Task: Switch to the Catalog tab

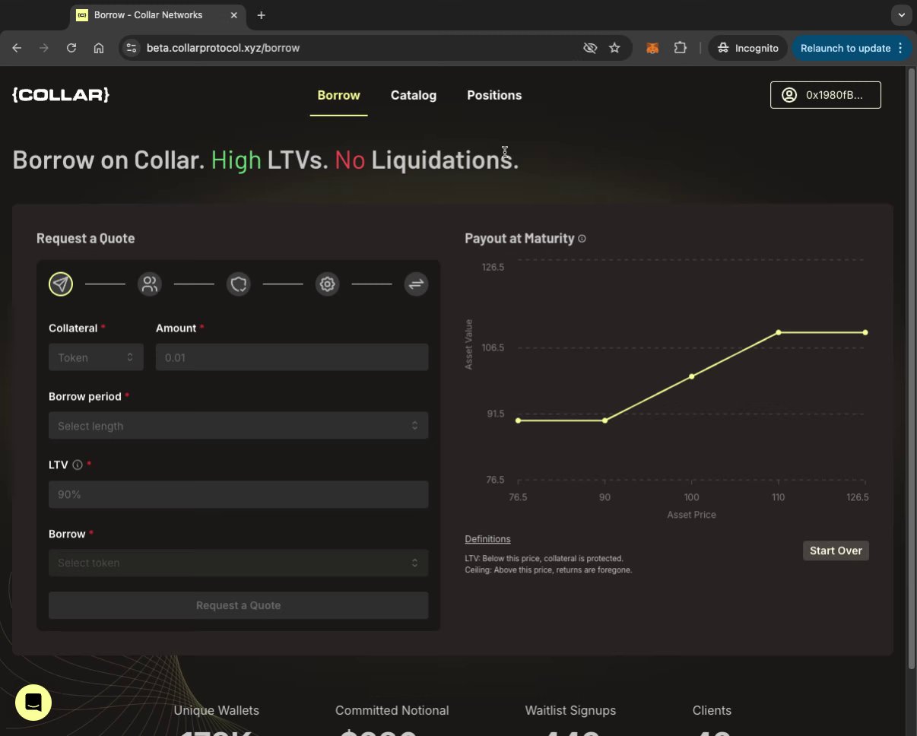Action: (414, 95)
